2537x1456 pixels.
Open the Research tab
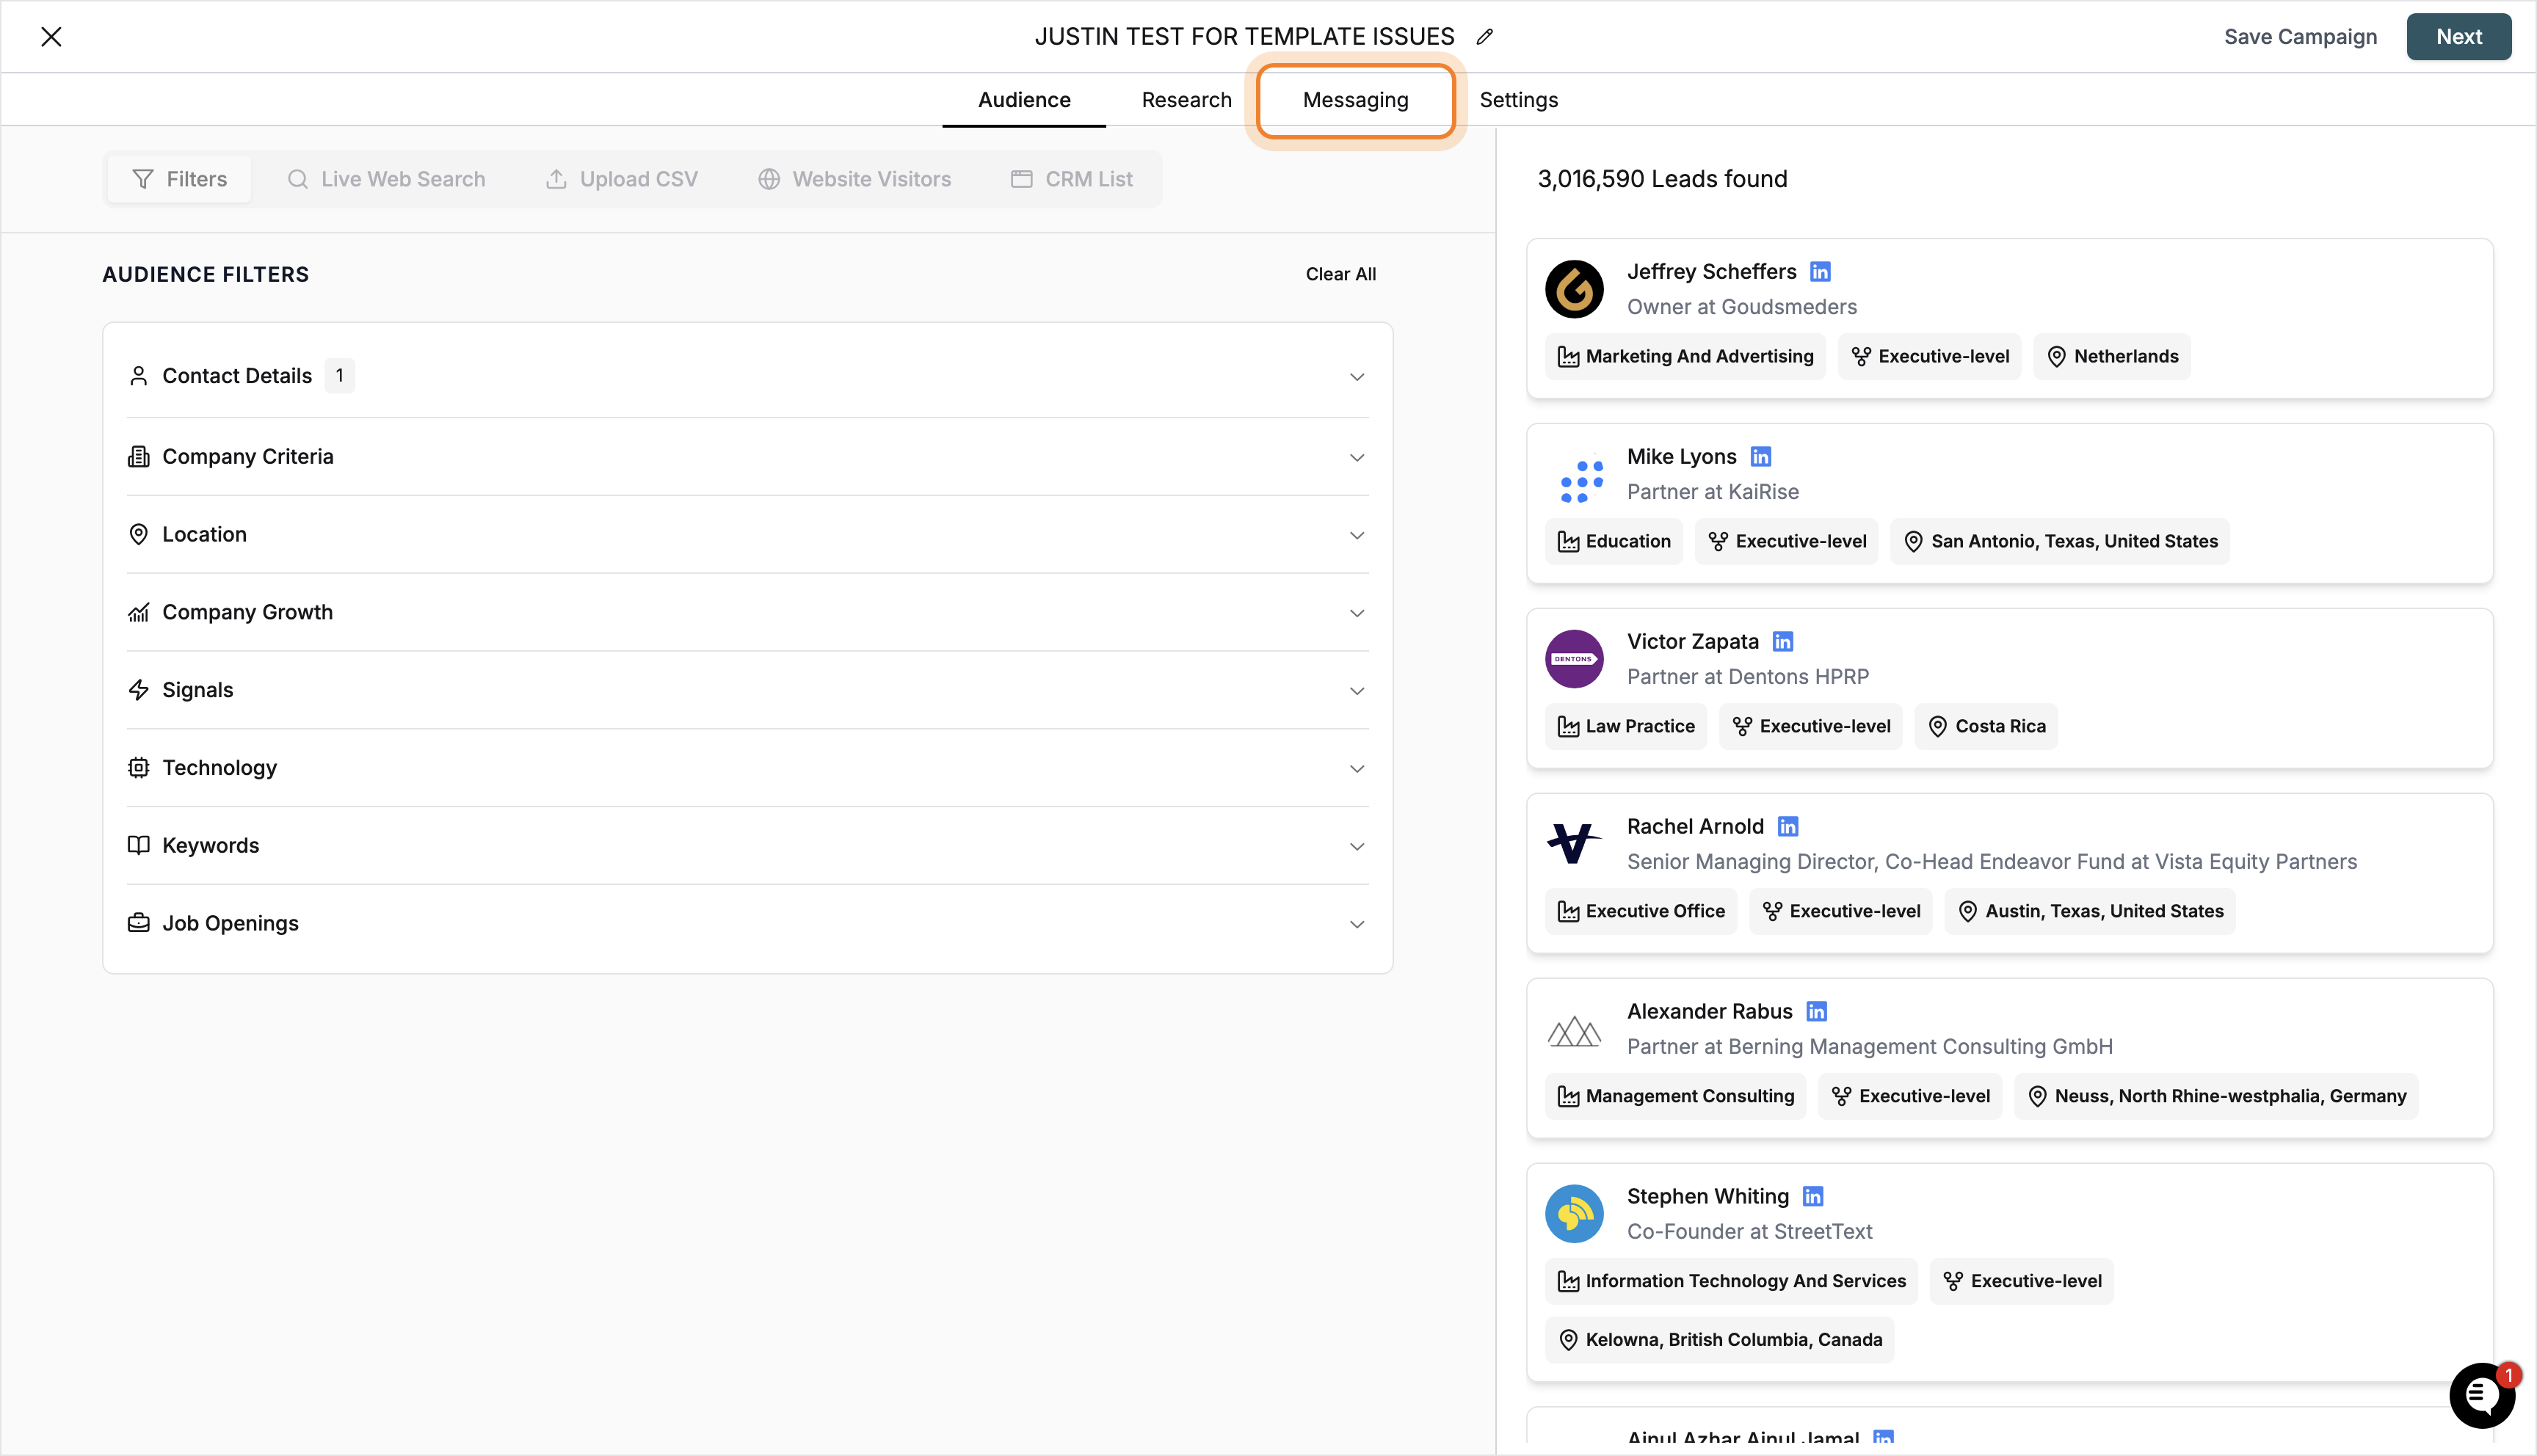(x=1186, y=99)
